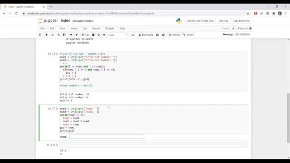Viewport: 290px width, 163px height.
Task: Close the Index Jupyter Notebook tab
Action: (x=44, y=7)
